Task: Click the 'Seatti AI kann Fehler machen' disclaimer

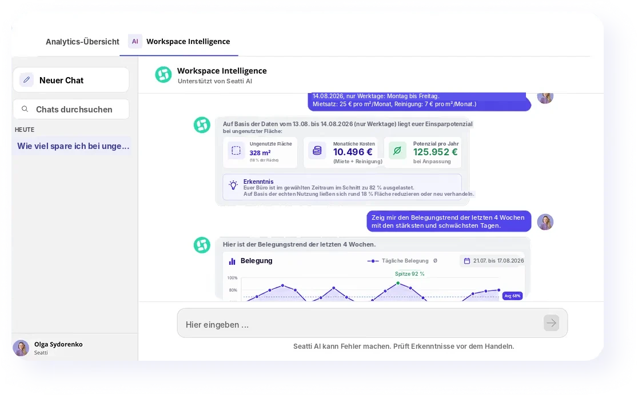Action: (404, 346)
